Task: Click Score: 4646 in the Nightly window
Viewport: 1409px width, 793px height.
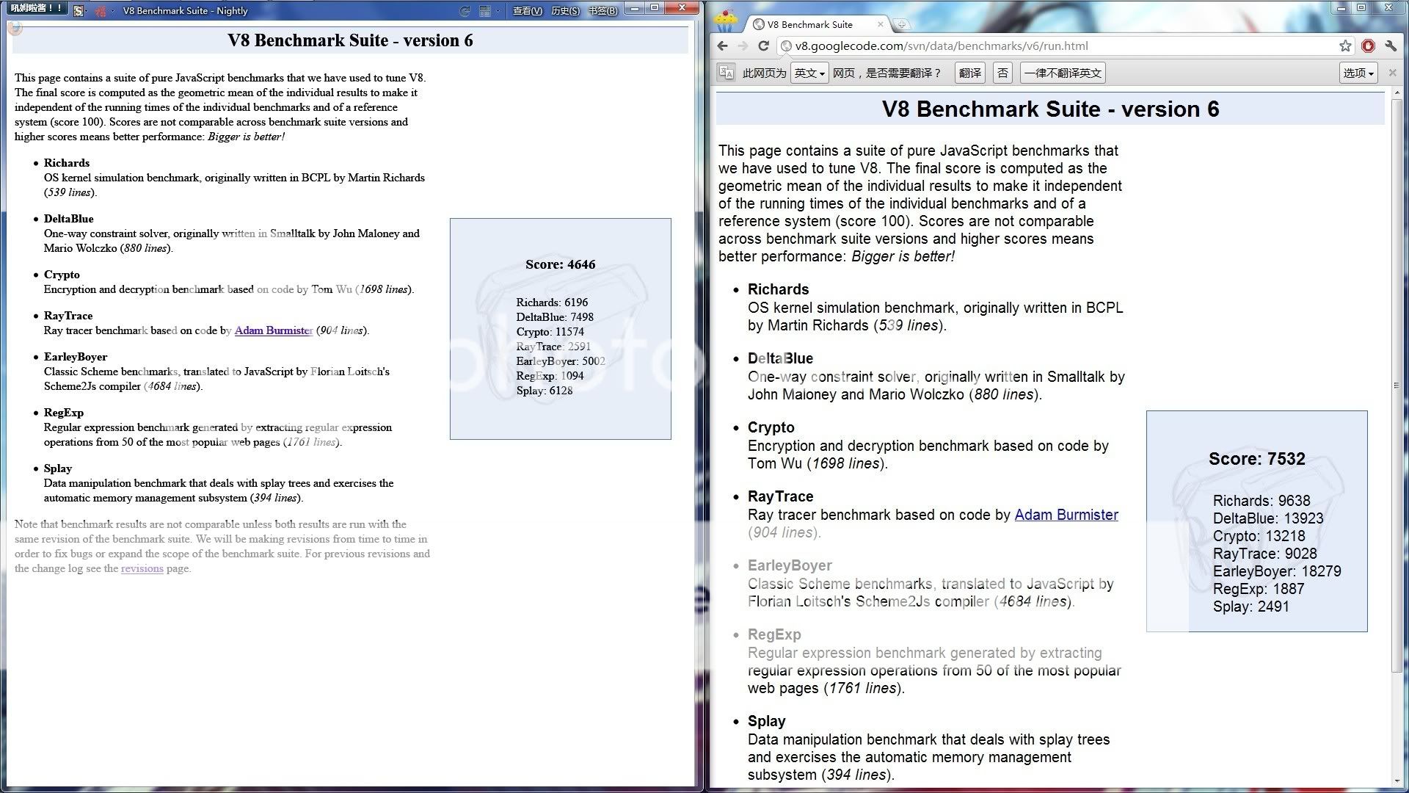Action: coord(560,264)
